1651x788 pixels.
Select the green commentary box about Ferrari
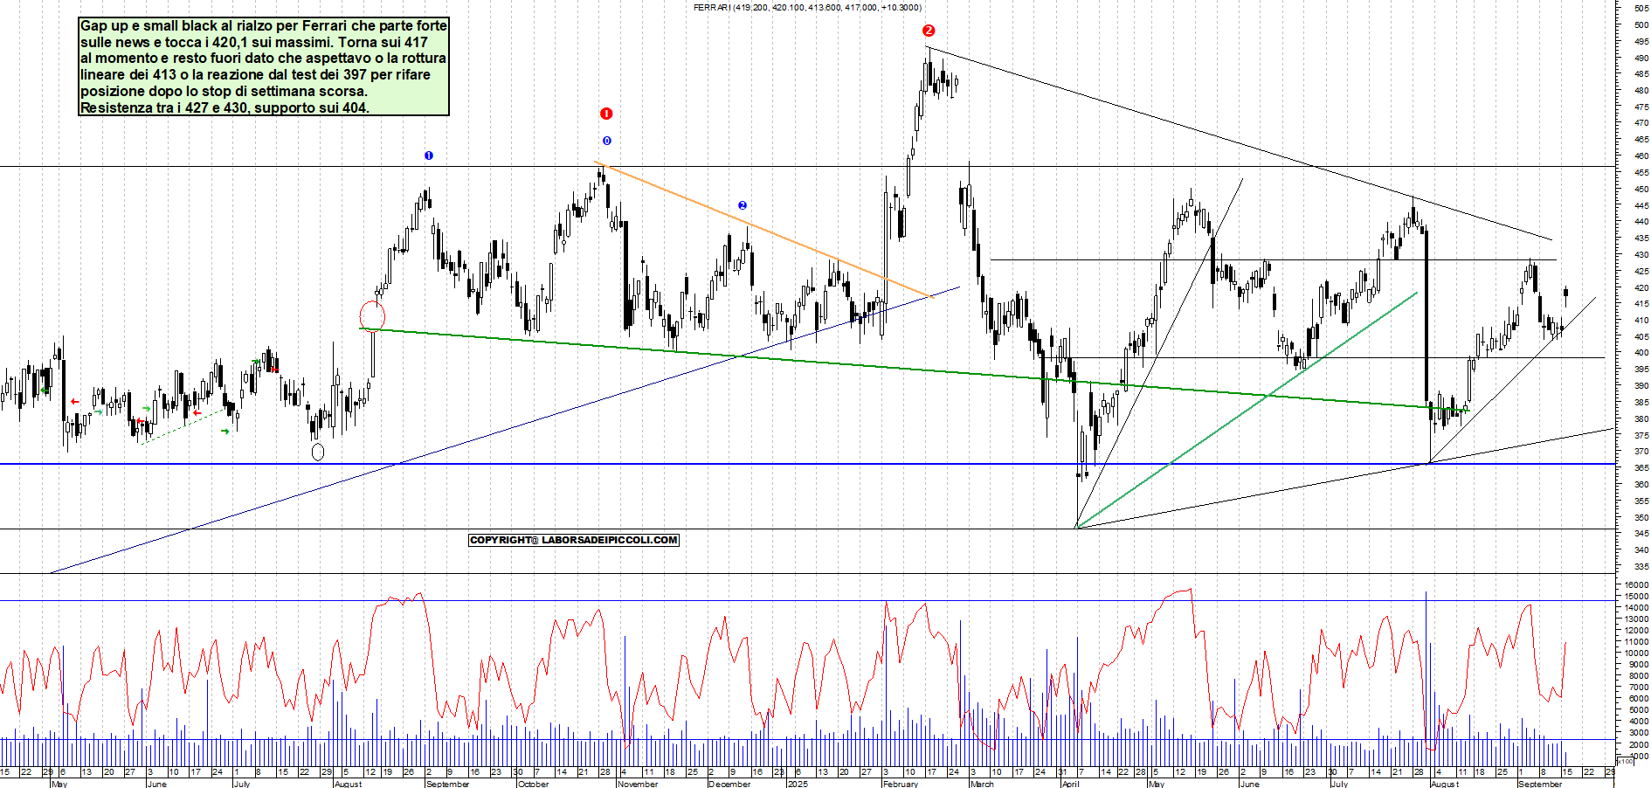tap(264, 66)
